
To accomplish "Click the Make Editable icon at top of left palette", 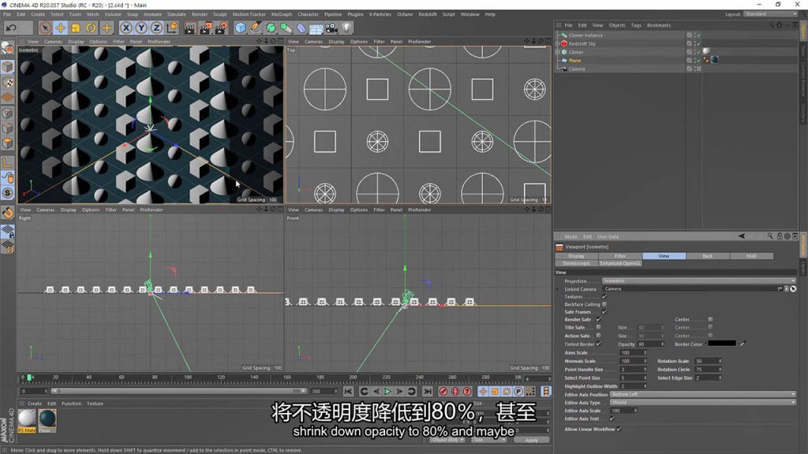I will click(x=8, y=48).
